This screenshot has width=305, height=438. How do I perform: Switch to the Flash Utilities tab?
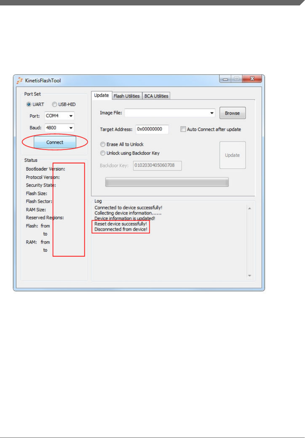coord(127,96)
